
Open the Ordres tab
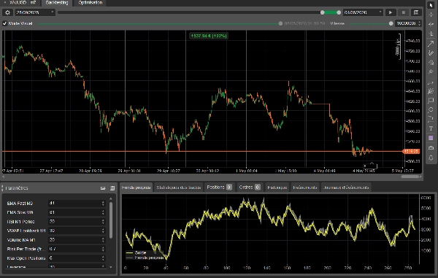click(x=250, y=188)
